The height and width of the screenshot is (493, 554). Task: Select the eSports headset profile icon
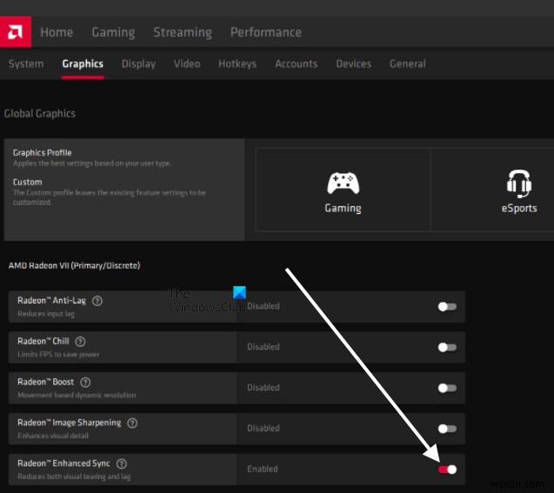point(518,183)
